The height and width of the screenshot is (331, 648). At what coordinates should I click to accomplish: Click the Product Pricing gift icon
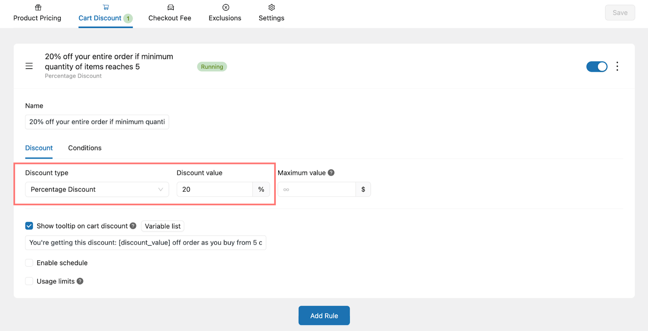point(38,7)
